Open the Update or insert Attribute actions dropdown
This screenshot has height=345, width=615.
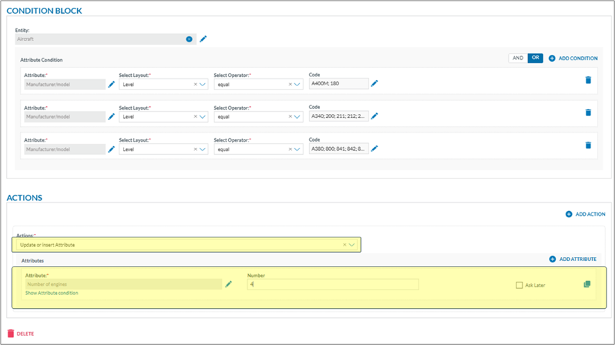point(352,245)
